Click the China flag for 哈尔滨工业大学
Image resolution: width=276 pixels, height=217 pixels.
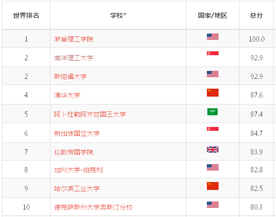[x=212, y=186]
